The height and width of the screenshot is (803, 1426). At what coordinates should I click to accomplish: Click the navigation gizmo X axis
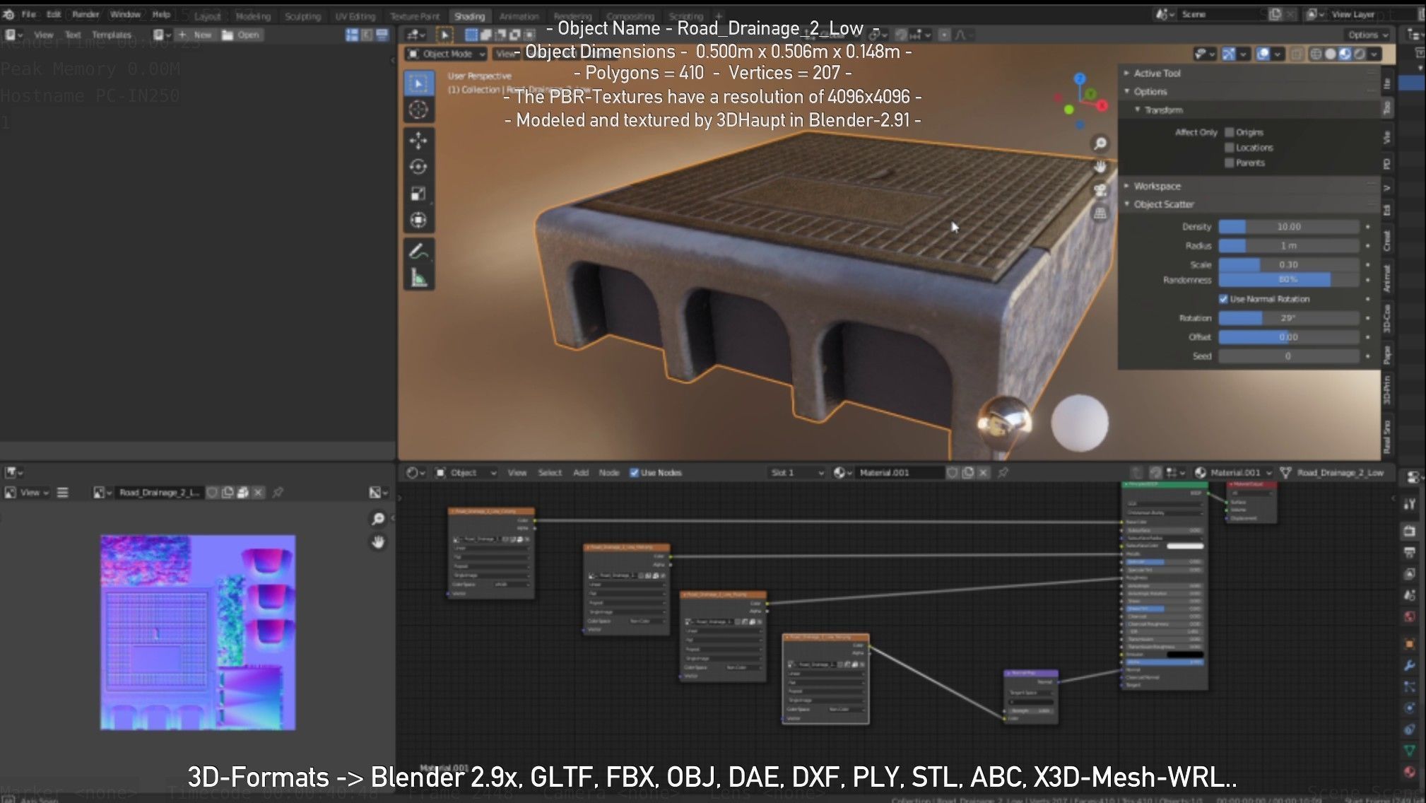tap(1102, 106)
